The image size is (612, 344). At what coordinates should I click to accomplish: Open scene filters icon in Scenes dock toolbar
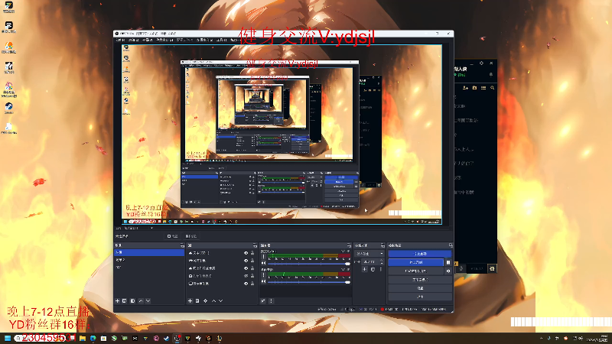[132, 300]
